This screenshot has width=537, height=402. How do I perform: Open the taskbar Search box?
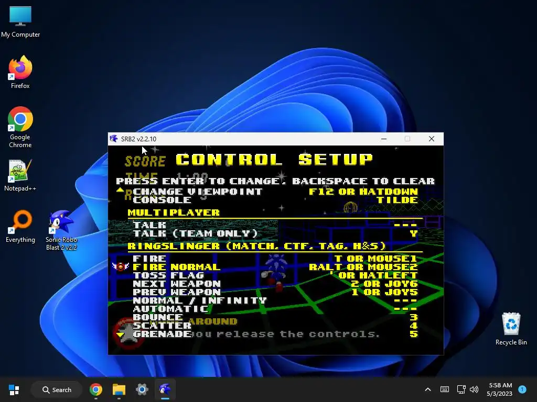click(57, 389)
